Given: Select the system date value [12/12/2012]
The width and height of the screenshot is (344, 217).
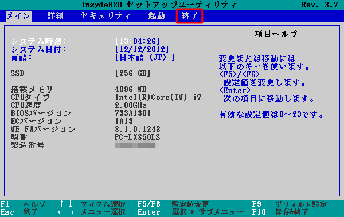Looking at the screenshot, I should click(142, 49).
